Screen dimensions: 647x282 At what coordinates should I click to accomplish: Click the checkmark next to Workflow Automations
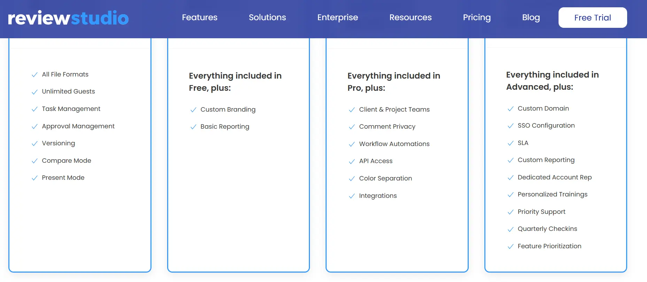[351, 144]
